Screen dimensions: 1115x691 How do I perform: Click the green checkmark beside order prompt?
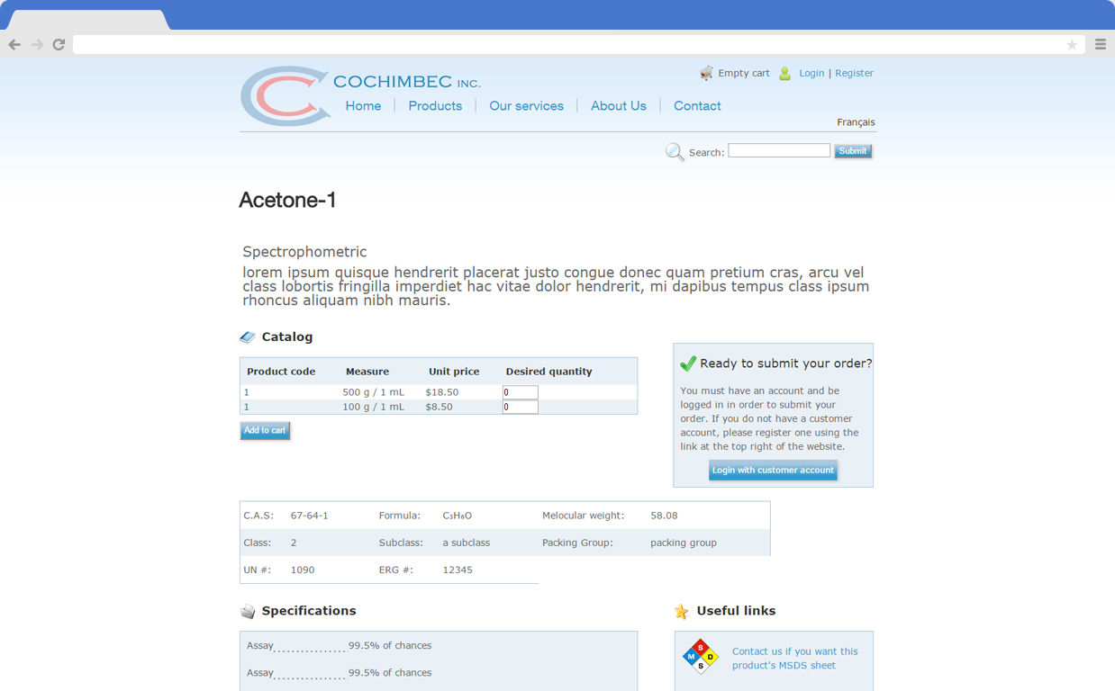point(688,363)
